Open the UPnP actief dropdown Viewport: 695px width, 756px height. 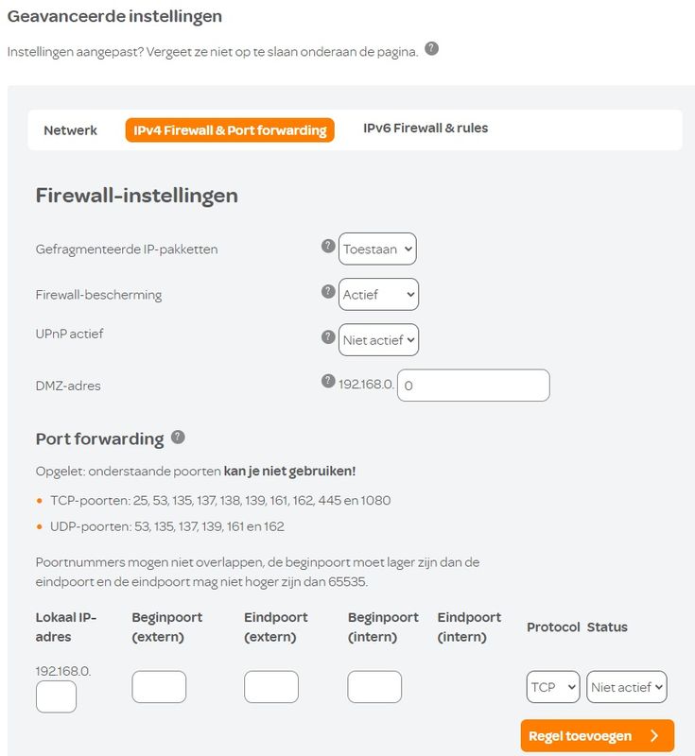point(378,339)
